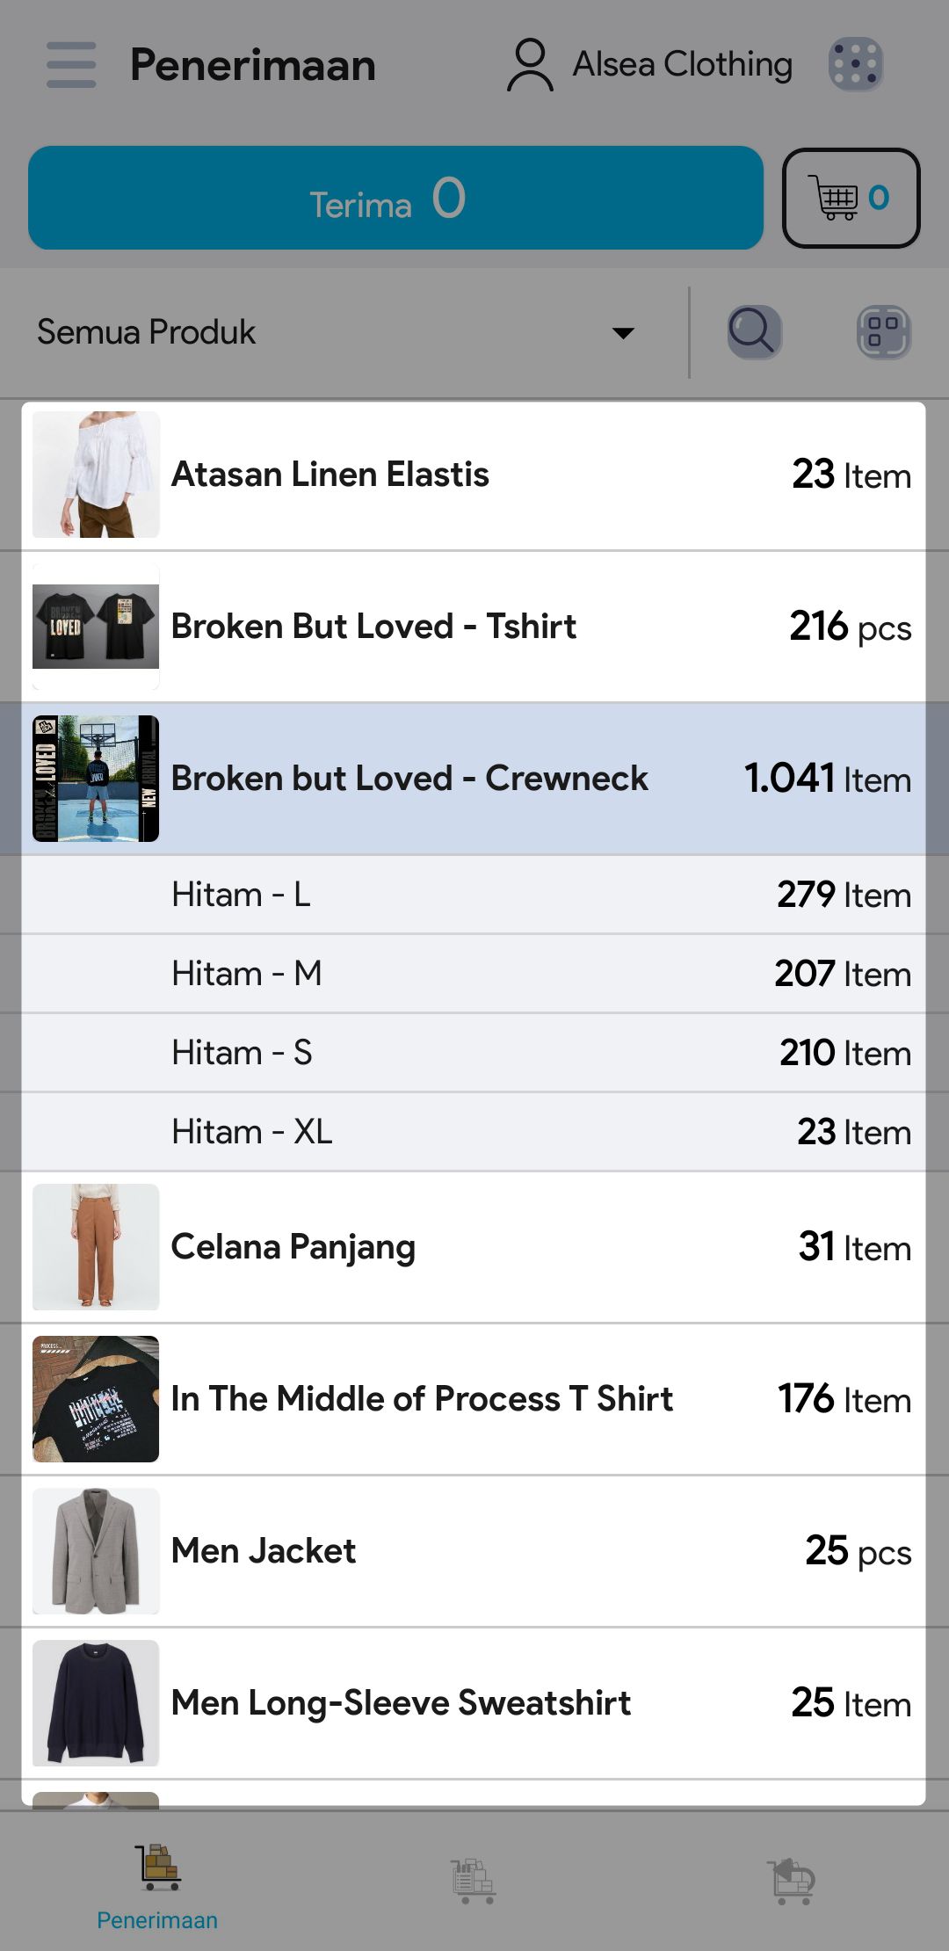Open the dotted apps grid icon
Image resolution: width=949 pixels, height=1951 pixels.
pyautogui.click(x=855, y=65)
